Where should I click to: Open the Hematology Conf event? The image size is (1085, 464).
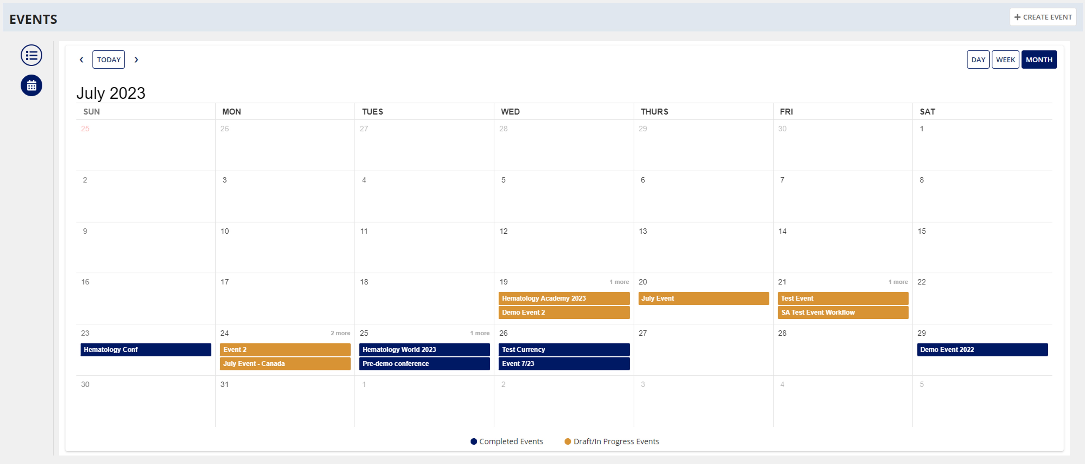[146, 350]
